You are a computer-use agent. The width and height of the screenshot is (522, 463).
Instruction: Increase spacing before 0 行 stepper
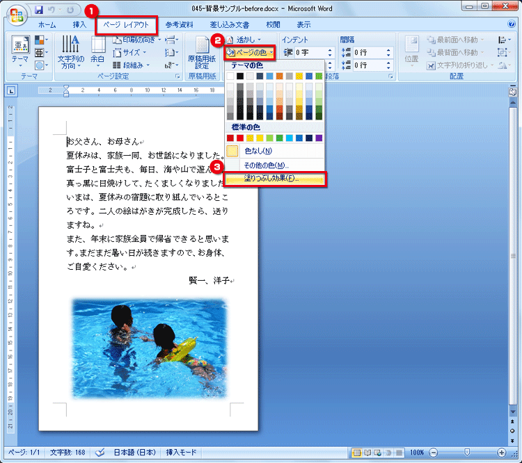[x=388, y=50]
